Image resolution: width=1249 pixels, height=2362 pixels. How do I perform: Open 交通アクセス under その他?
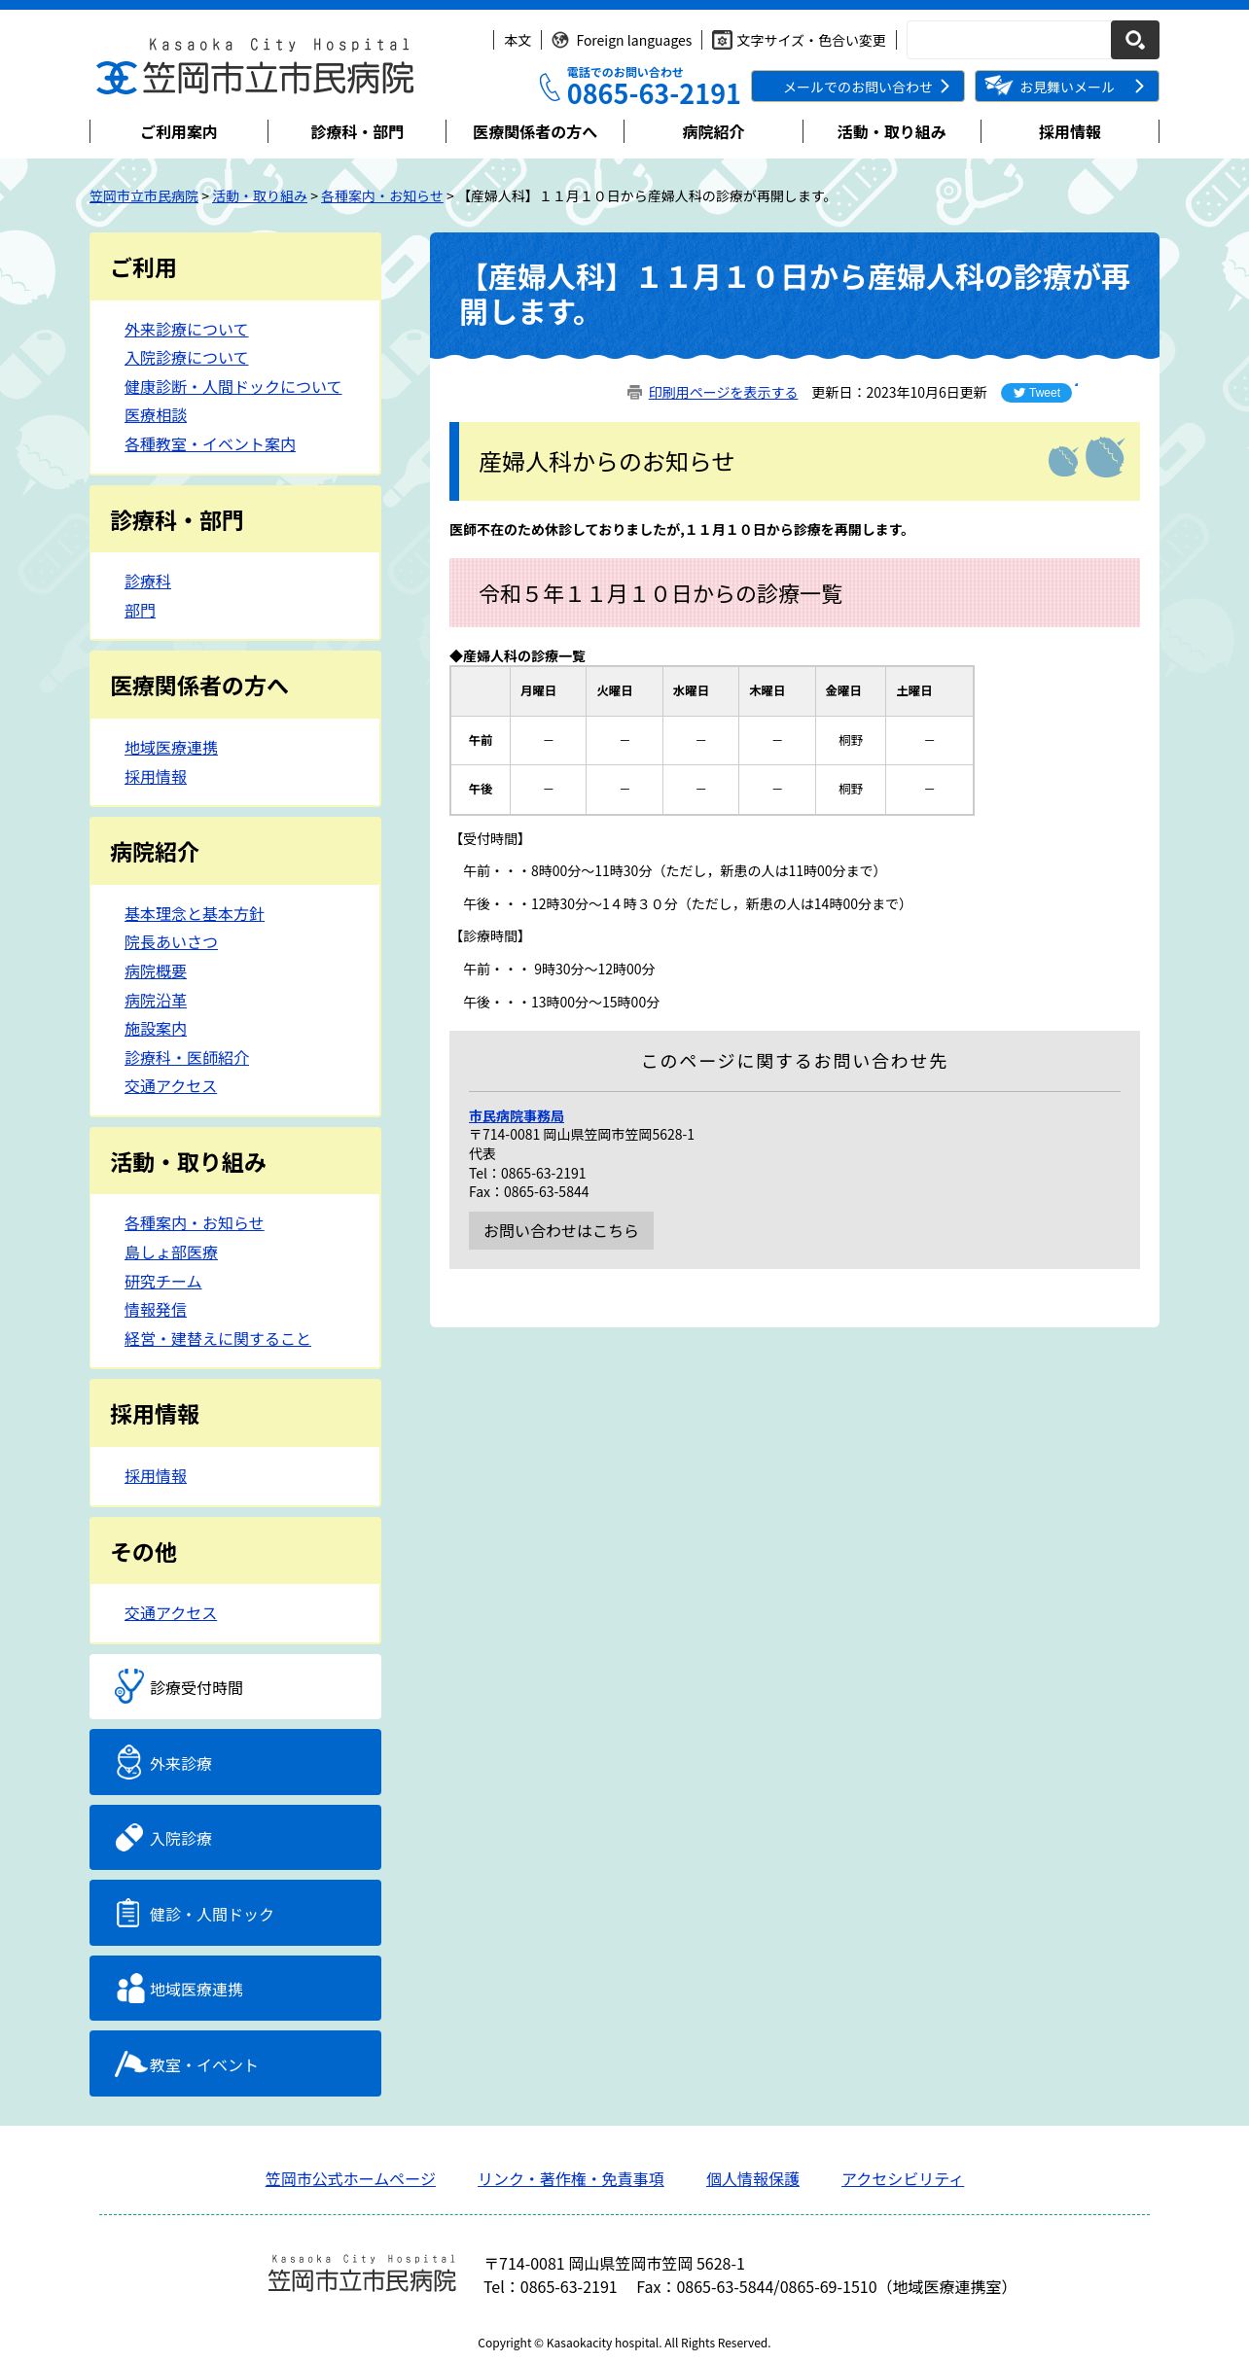click(170, 1613)
